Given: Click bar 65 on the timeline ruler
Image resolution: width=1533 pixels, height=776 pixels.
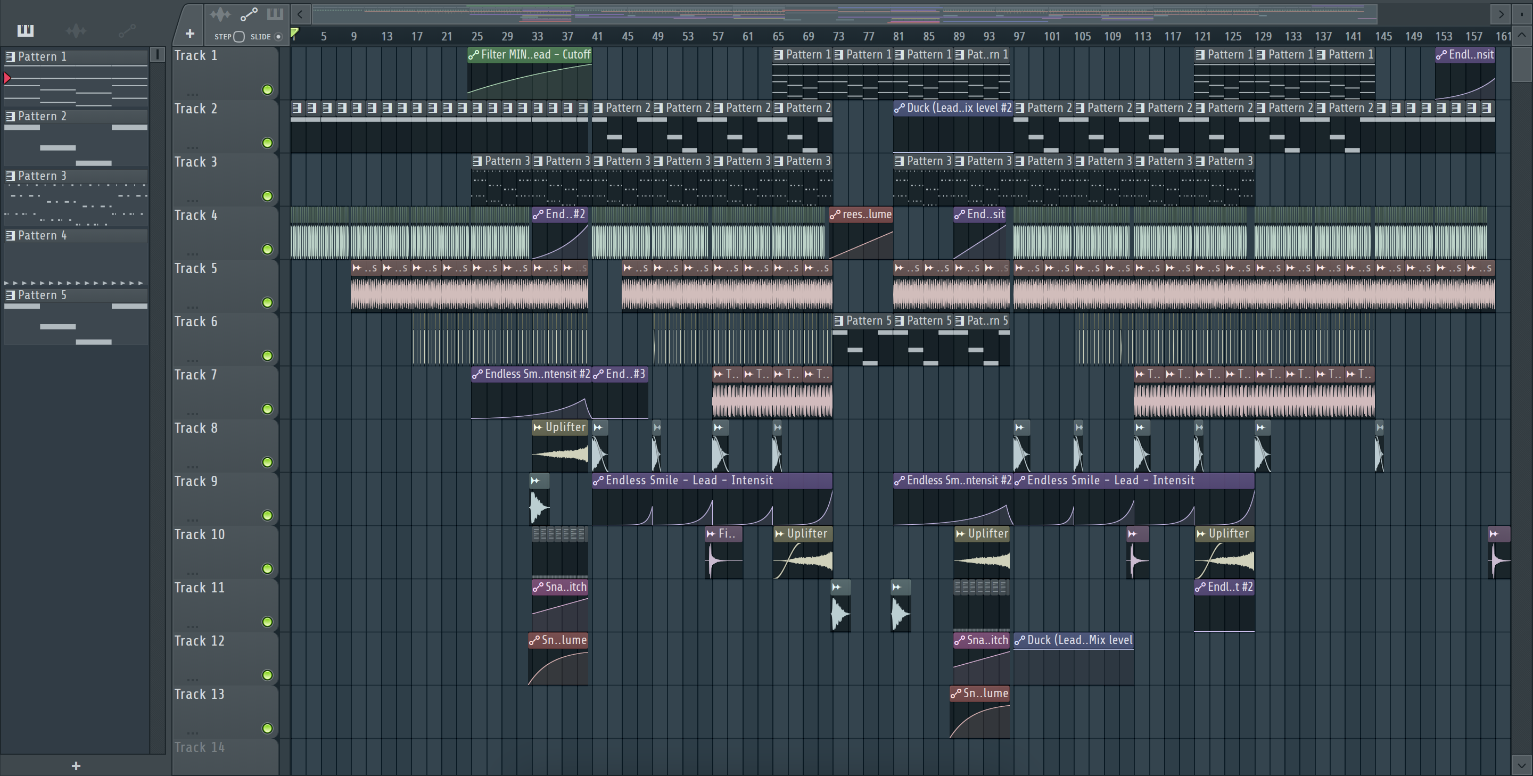Looking at the screenshot, I should coord(778,36).
